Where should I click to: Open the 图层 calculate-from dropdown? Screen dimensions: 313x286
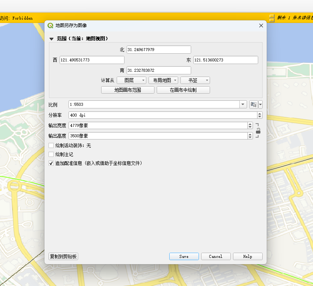[x=131, y=80]
